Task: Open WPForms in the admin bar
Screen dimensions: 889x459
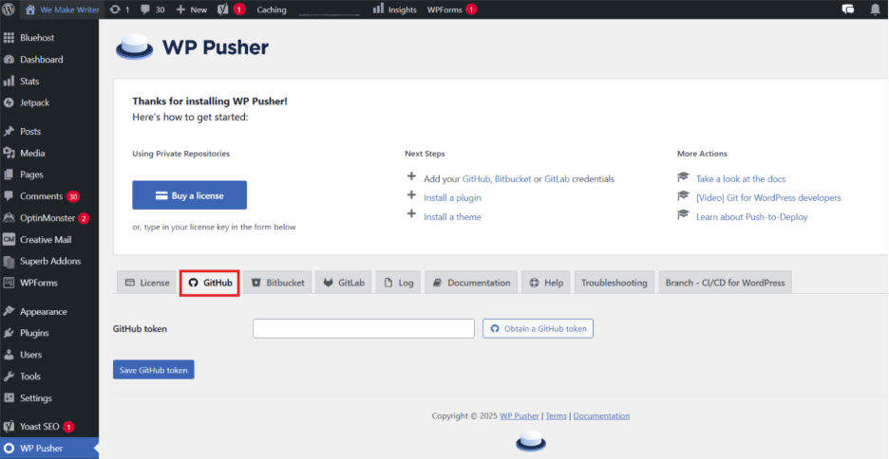Action: (452, 9)
